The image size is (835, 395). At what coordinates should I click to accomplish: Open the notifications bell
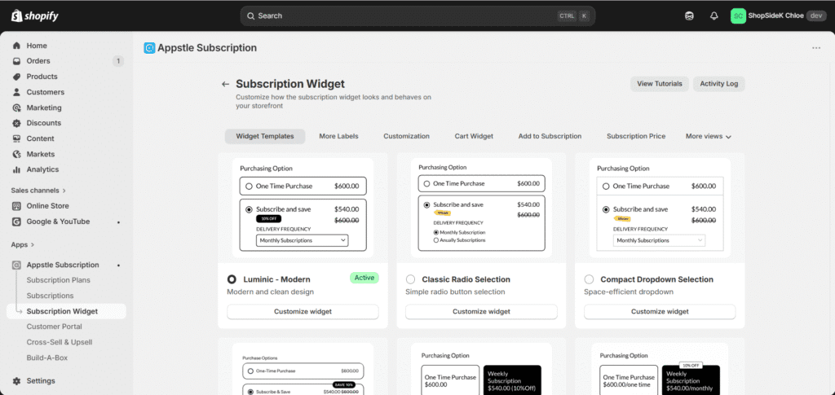tap(714, 16)
